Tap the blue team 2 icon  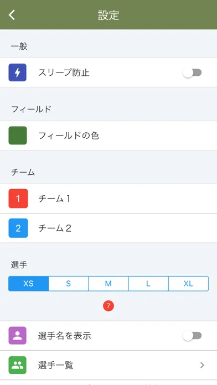coord(18,228)
